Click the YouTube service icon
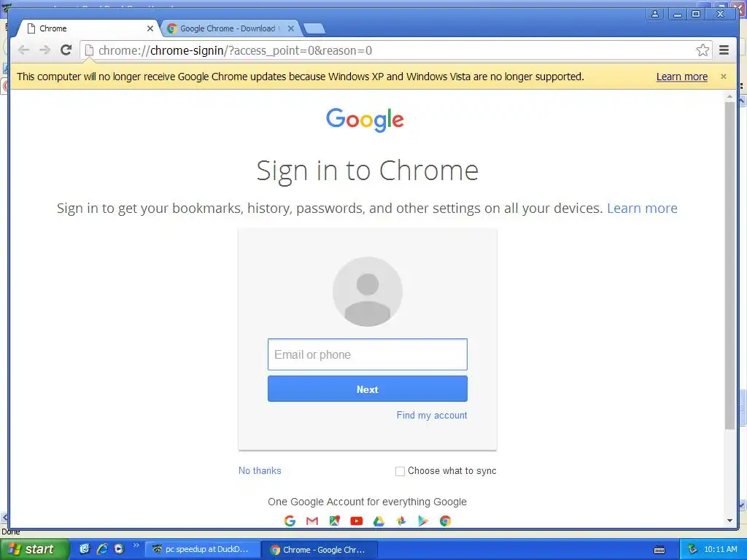The width and height of the screenshot is (747, 560). click(356, 521)
